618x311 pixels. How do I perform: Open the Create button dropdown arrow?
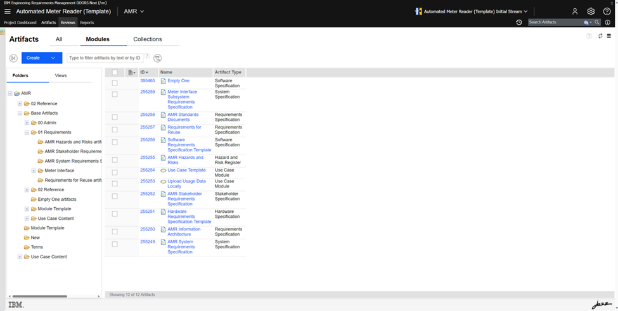[53, 58]
